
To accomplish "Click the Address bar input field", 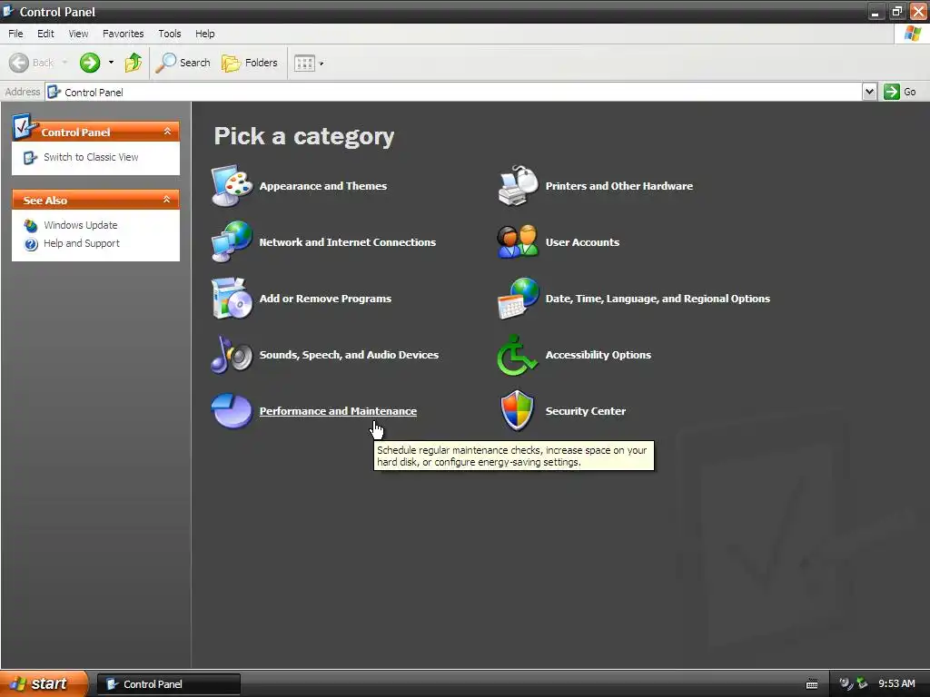I will click(x=454, y=92).
